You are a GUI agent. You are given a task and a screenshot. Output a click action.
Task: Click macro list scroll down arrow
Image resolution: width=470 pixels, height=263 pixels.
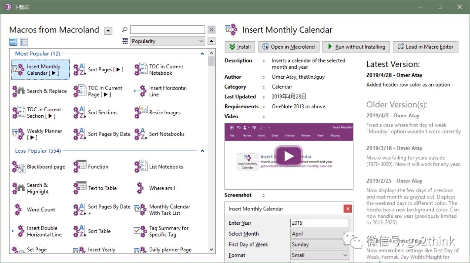(211, 250)
